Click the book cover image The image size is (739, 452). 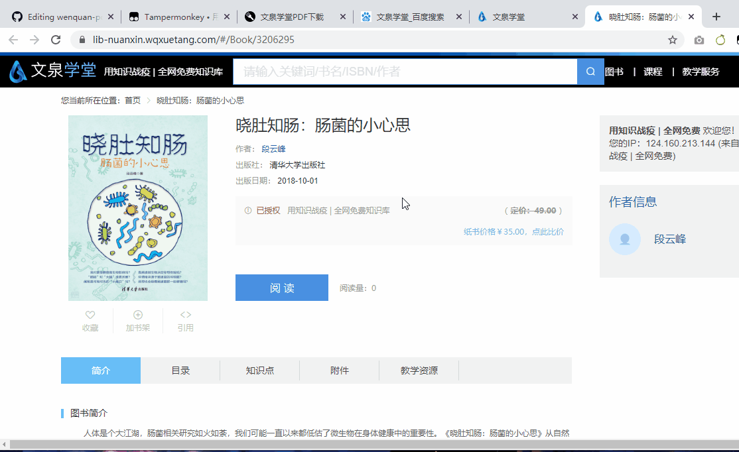[138, 208]
